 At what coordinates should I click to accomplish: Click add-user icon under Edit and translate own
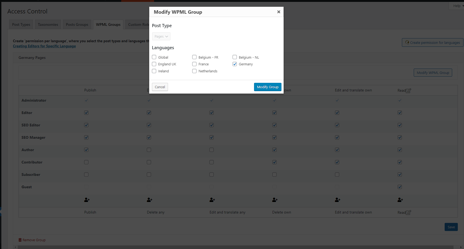coord(337,200)
